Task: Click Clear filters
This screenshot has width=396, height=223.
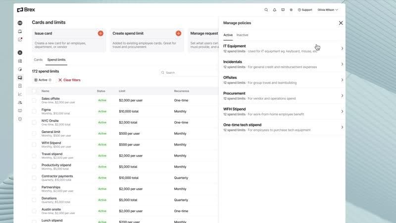Action: pos(69,80)
